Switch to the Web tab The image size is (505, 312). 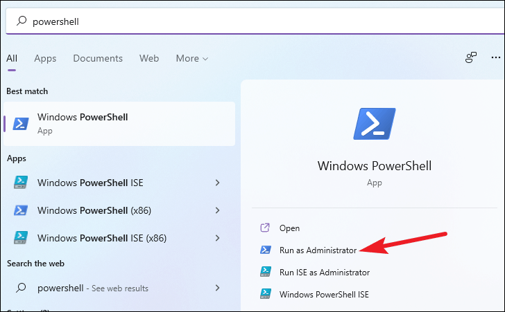tap(149, 58)
